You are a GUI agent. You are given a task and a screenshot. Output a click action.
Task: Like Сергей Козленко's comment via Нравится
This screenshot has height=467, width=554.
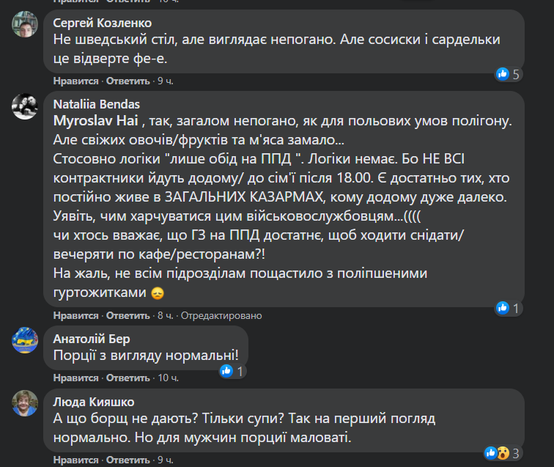tap(75, 81)
